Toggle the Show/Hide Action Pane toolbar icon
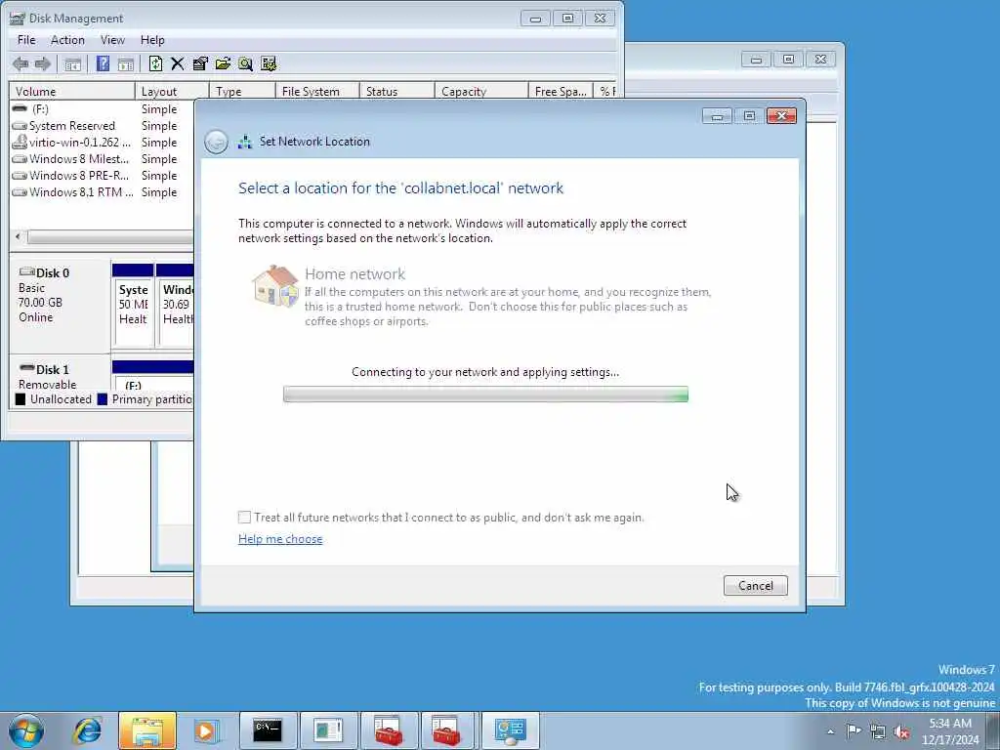 [126, 63]
